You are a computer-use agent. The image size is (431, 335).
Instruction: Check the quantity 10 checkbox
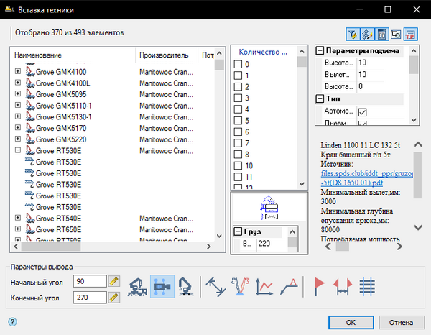[x=238, y=166]
